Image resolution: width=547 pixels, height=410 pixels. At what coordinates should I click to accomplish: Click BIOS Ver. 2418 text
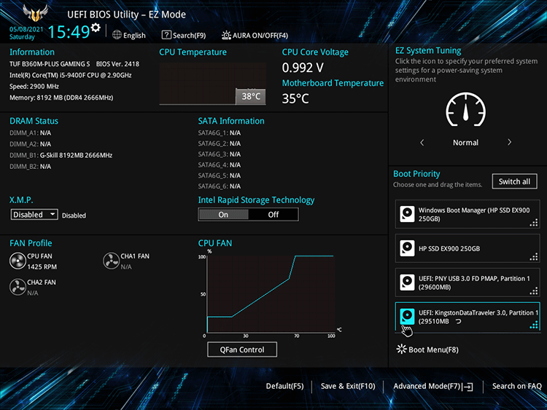(117, 64)
